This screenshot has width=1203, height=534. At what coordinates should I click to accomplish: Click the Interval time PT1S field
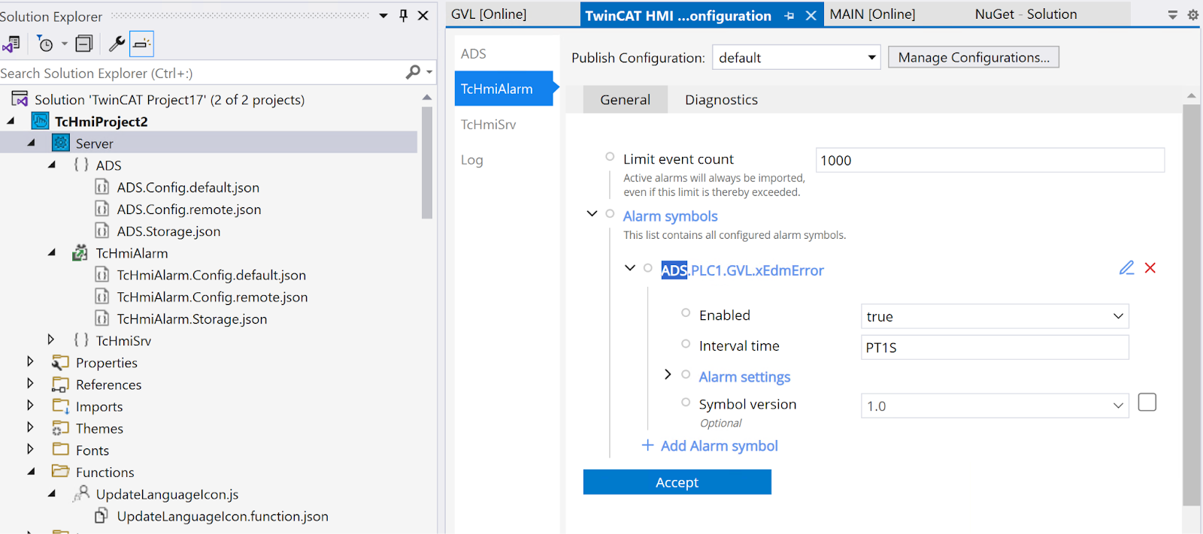tap(995, 347)
